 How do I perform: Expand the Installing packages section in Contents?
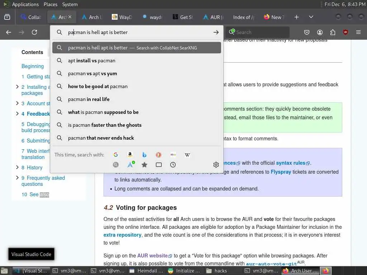17,87
